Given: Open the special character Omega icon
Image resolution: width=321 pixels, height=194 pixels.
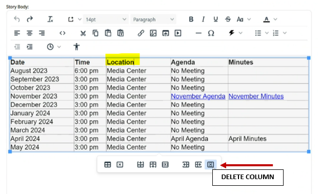Looking at the screenshot, I should point(211,33).
